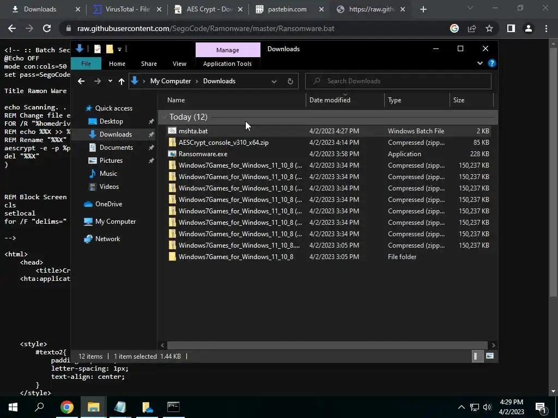Click the New Folder quick-access icon
558x418 pixels.
coord(110,49)
